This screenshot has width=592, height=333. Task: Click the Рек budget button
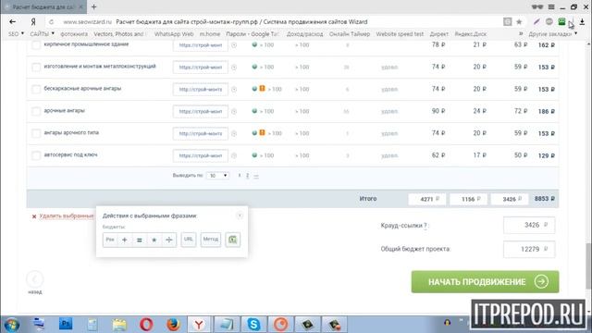point(110,240)
